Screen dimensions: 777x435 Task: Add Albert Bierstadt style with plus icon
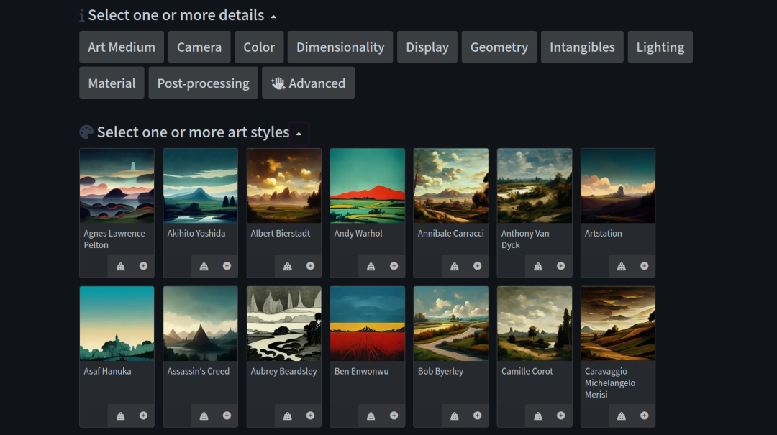(310, 266)
